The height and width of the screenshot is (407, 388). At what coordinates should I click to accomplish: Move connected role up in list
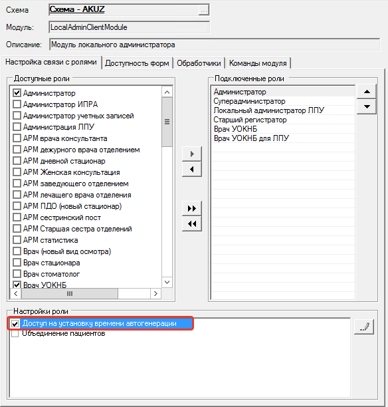367,92
